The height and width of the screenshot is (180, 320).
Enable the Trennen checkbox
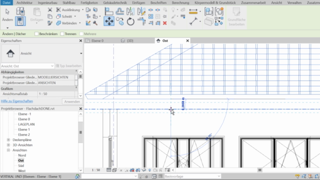(x=62, y=34)
